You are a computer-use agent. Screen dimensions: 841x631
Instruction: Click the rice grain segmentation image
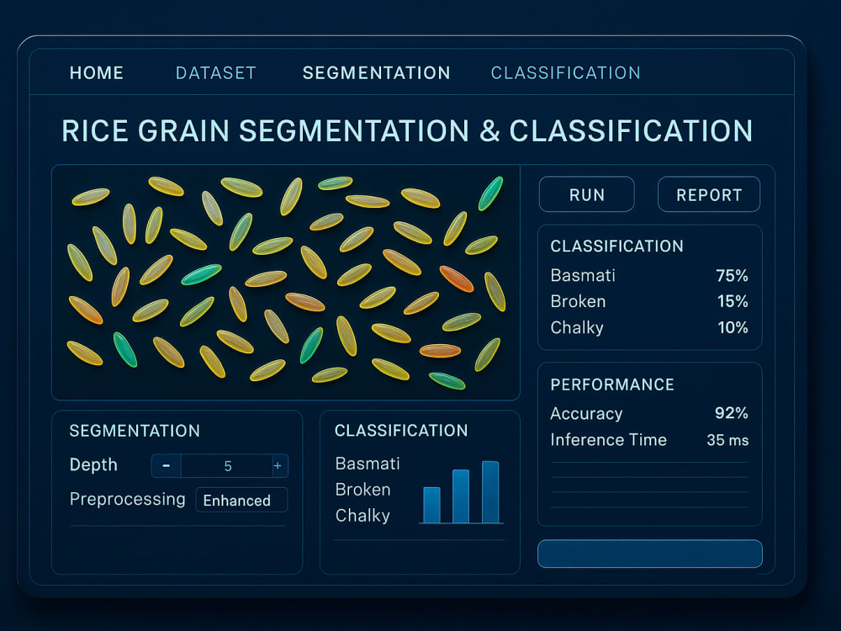click(285, 282)
